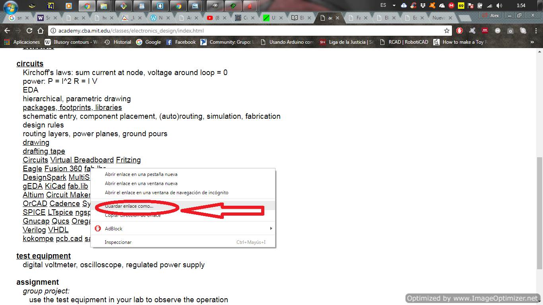The image size is (543, 305).
Task: Open the Chrome taskbar icon next to the file explorer
Action: pos(87,6)
